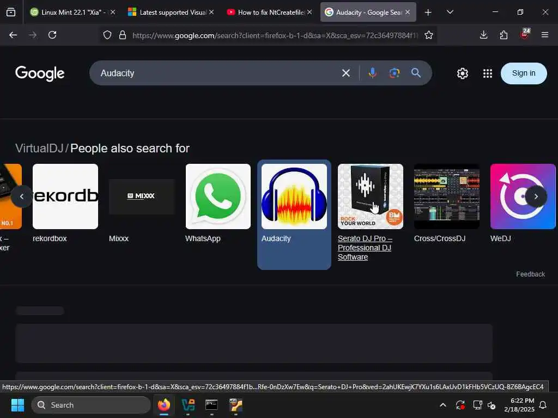Screen dimensions: 558x418
Task: Click the VirtualDJ breadcrumb link
Action: [39, 148]
